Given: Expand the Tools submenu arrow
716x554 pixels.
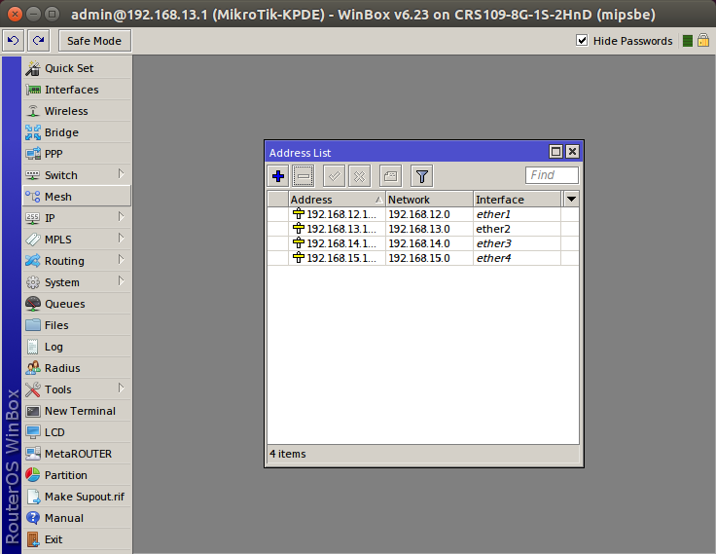Looking at the screenshot, I should point(121,388).
